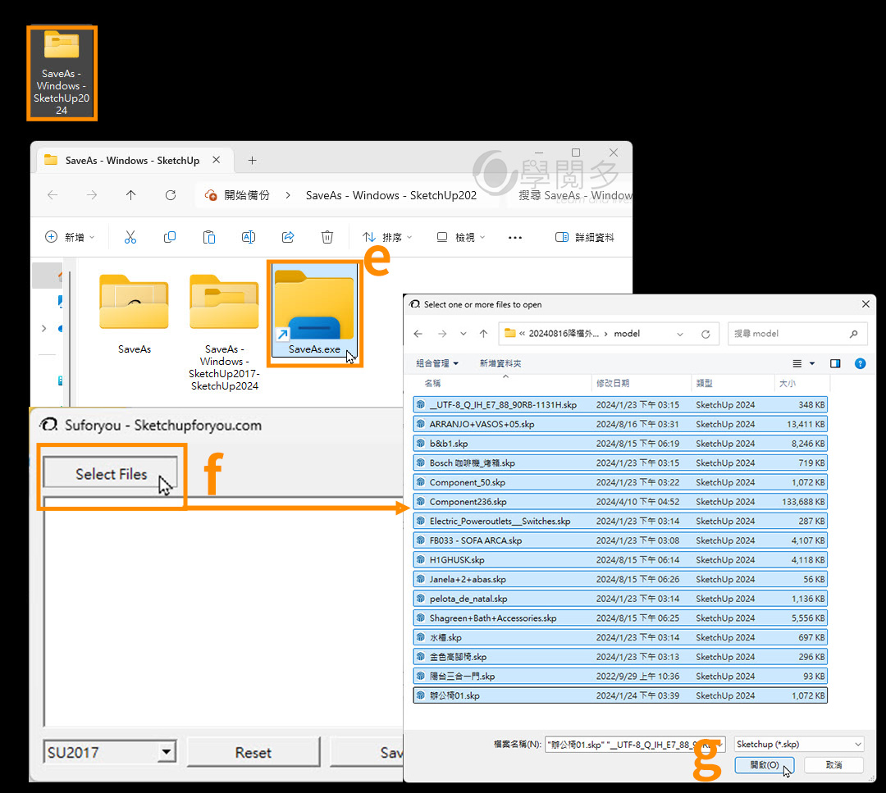Open the 新增 dropdown in Explorer

click(70, 237)
